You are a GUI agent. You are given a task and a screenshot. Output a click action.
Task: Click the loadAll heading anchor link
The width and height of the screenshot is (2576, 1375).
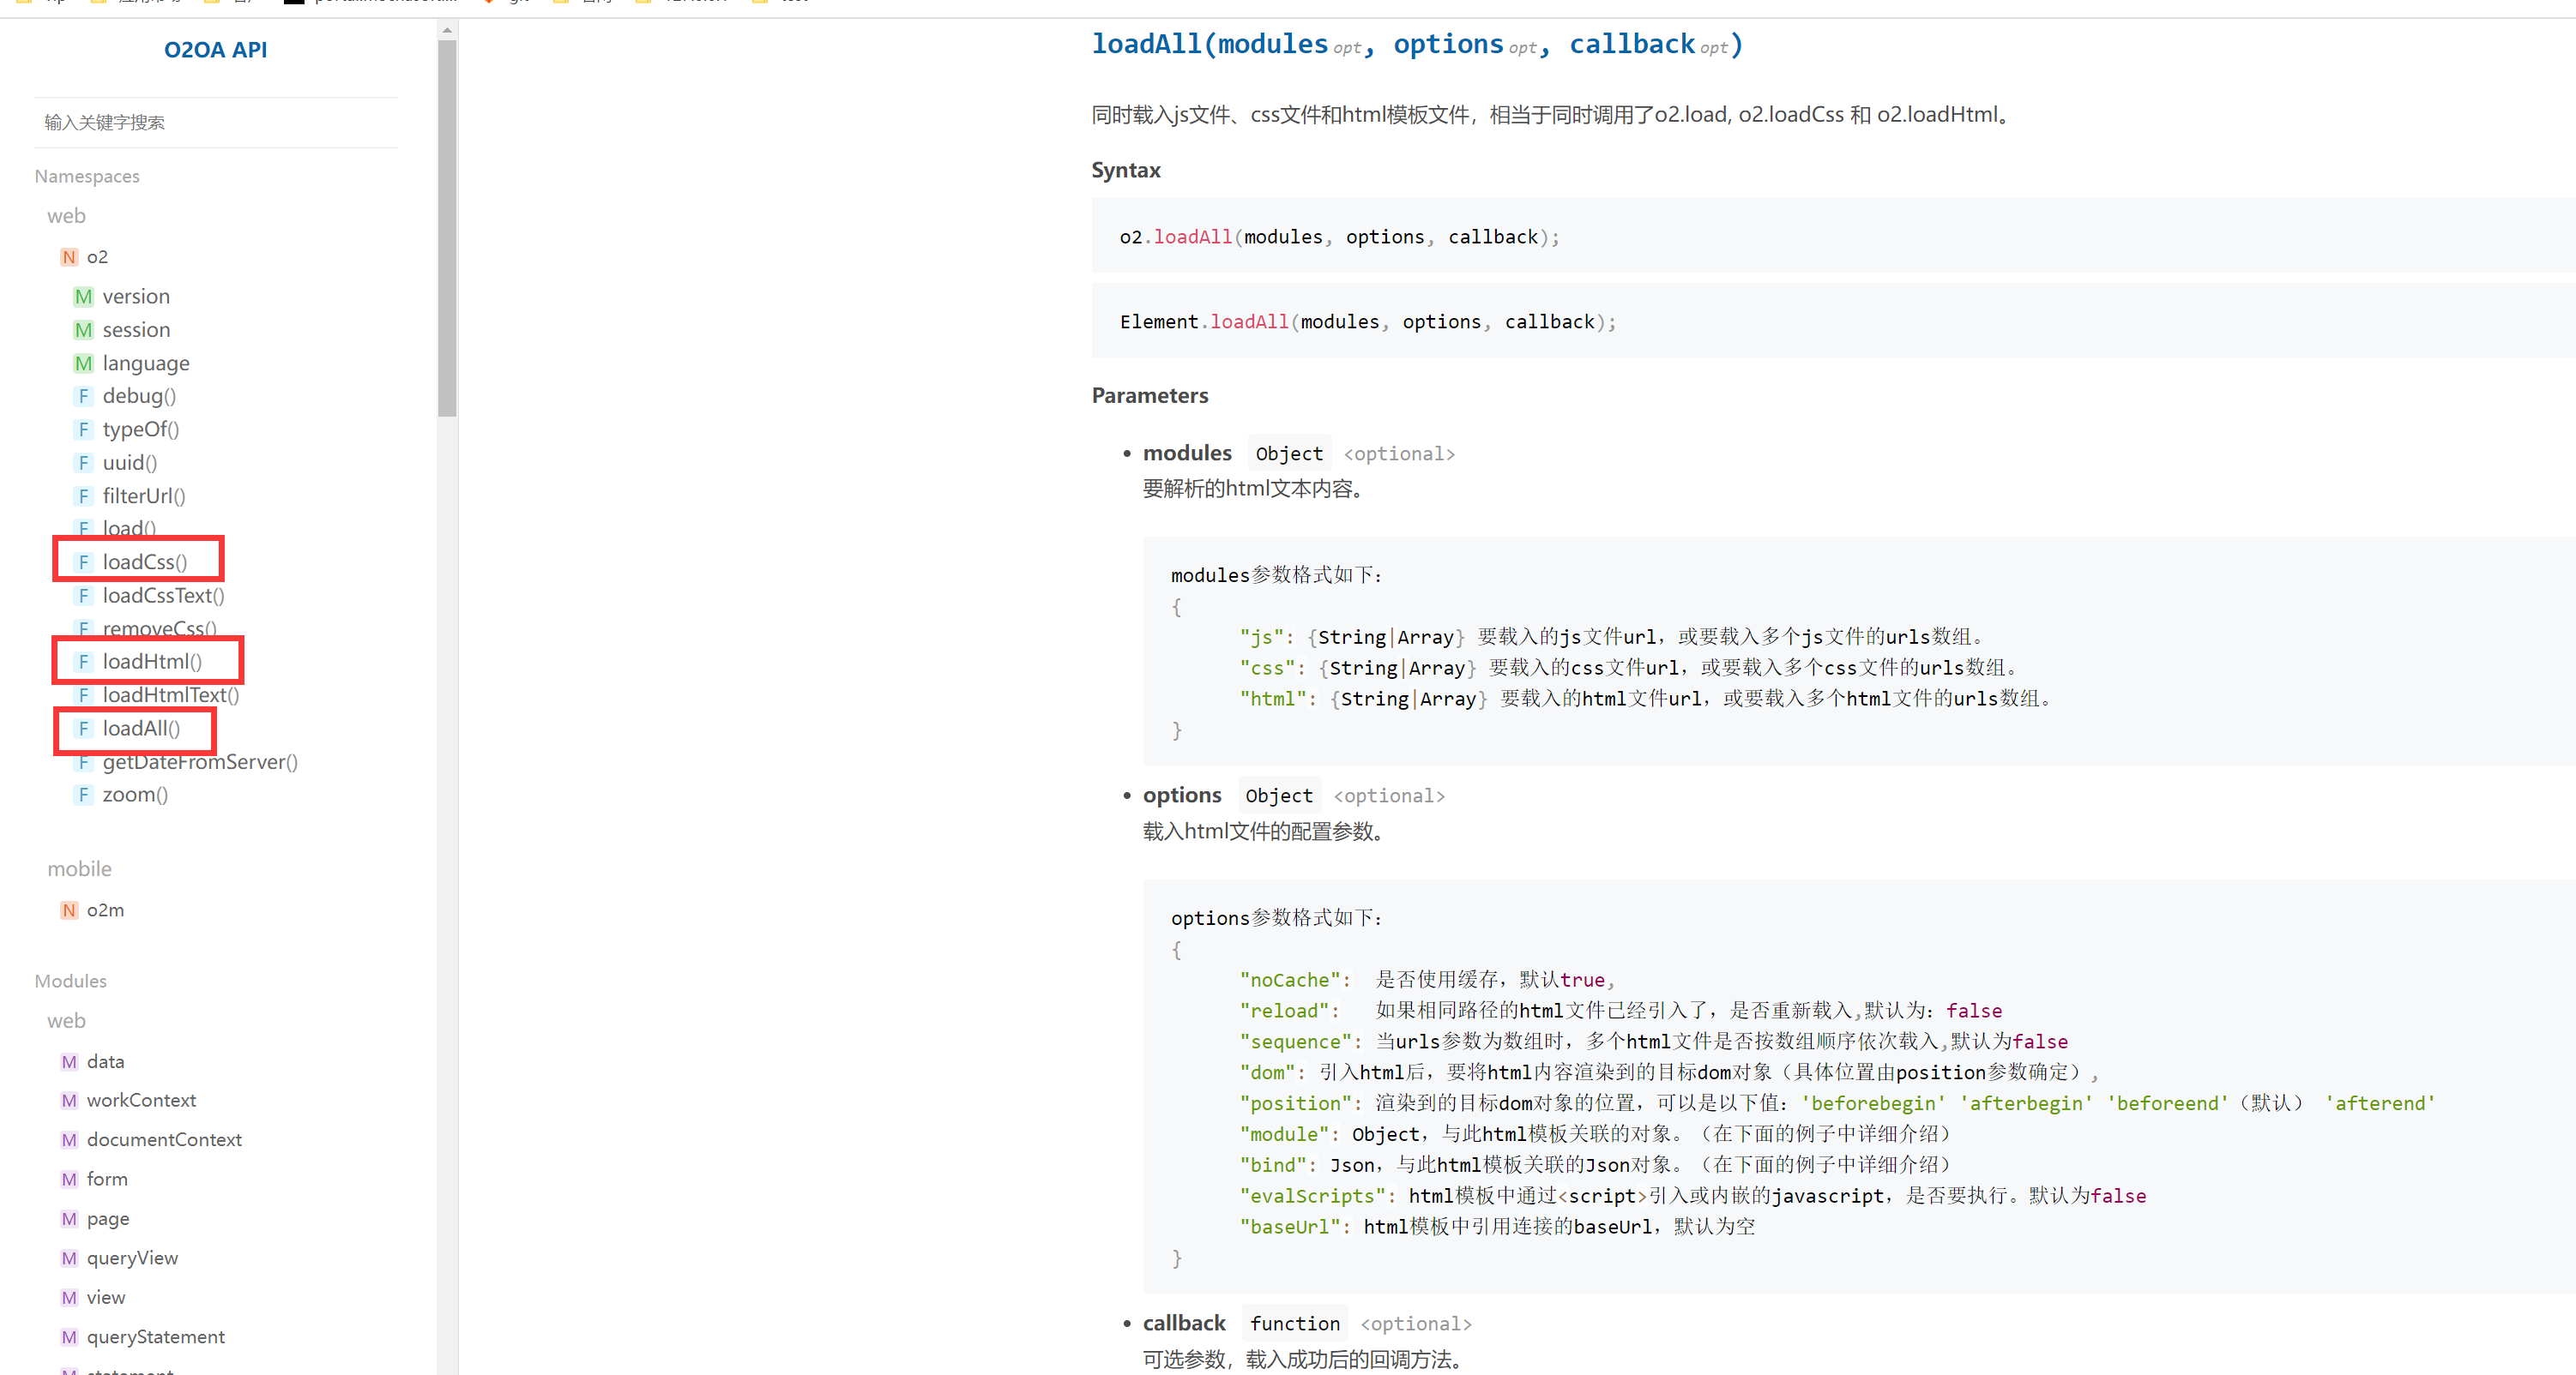pyautogui.click(x=1147, y=45)
